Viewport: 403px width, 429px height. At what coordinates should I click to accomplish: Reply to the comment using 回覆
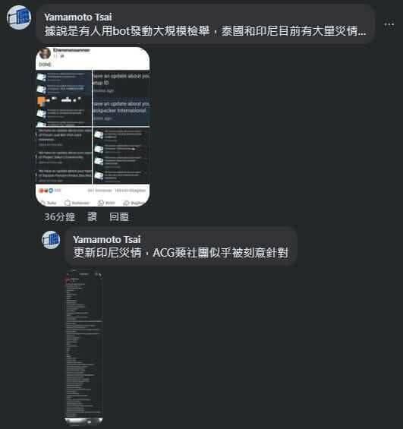click(x=119, y=216)
